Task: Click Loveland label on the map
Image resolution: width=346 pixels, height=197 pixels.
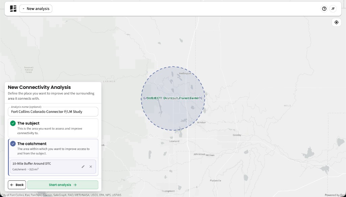Action: 174,141
